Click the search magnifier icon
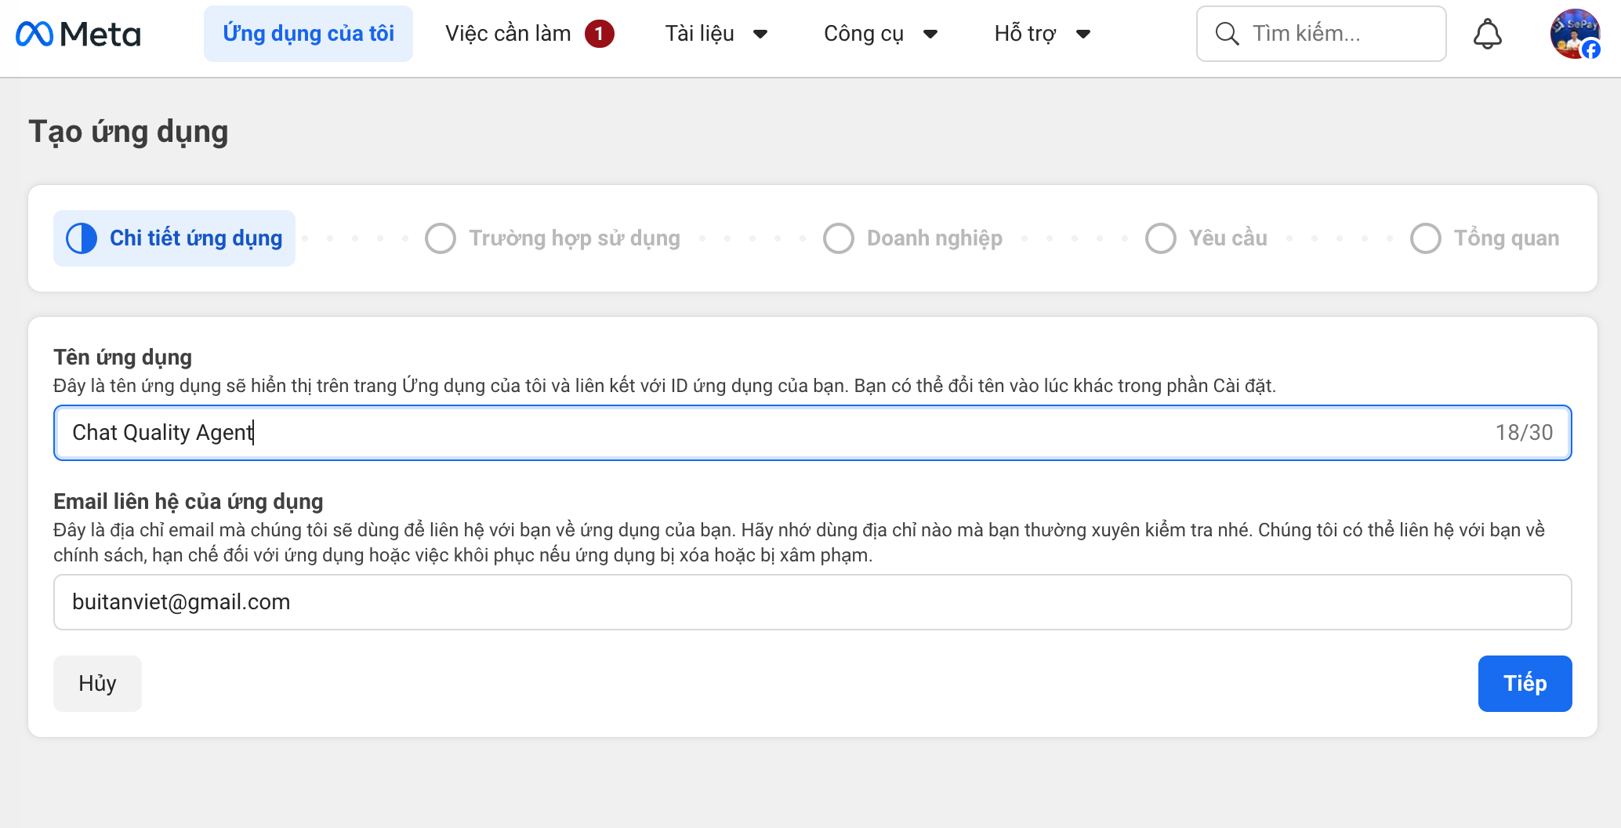This screenshot has width=1621, height=828. pyautogui.click(x=1227, y=33)
